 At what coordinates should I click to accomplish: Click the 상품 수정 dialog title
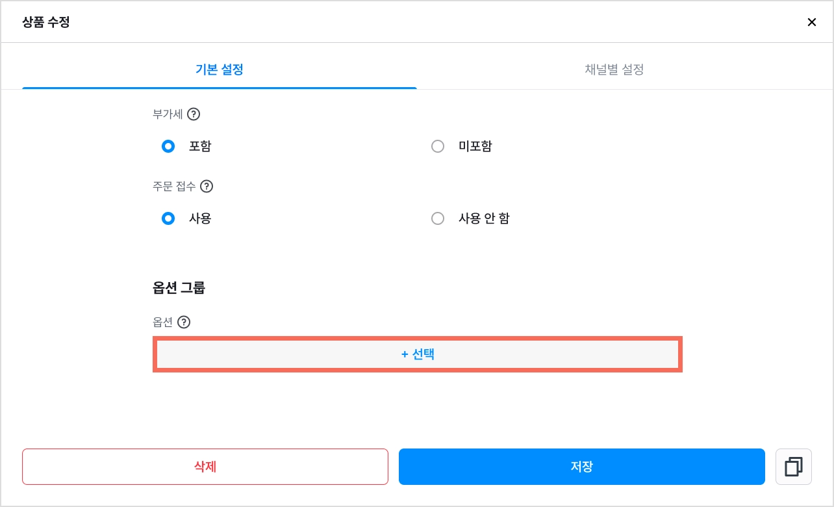[46, 22]
